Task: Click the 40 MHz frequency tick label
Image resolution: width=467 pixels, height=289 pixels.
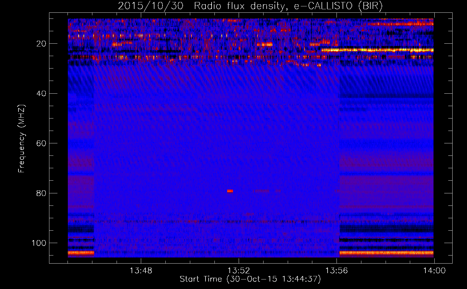Action: point(41,94)
